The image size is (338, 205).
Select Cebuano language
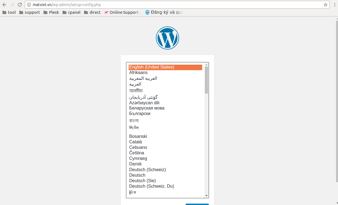(165, 147)
